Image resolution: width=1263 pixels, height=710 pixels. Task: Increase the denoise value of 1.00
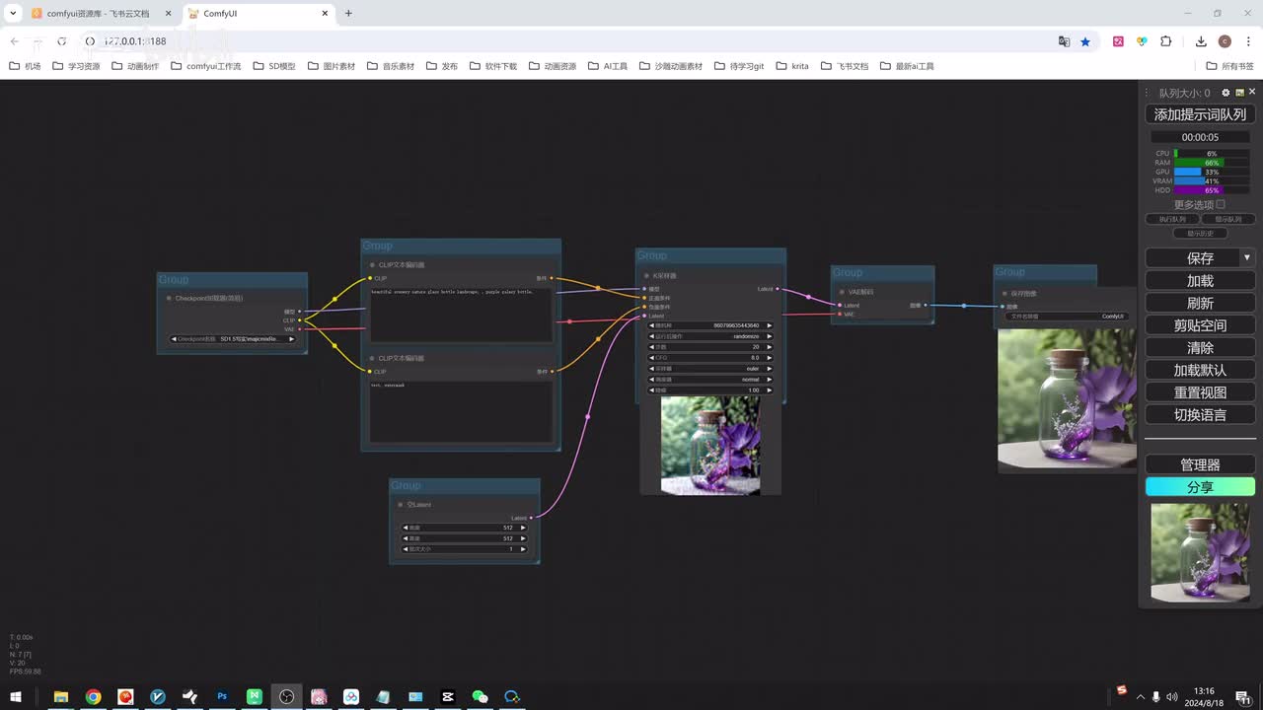tap(769, 390)
